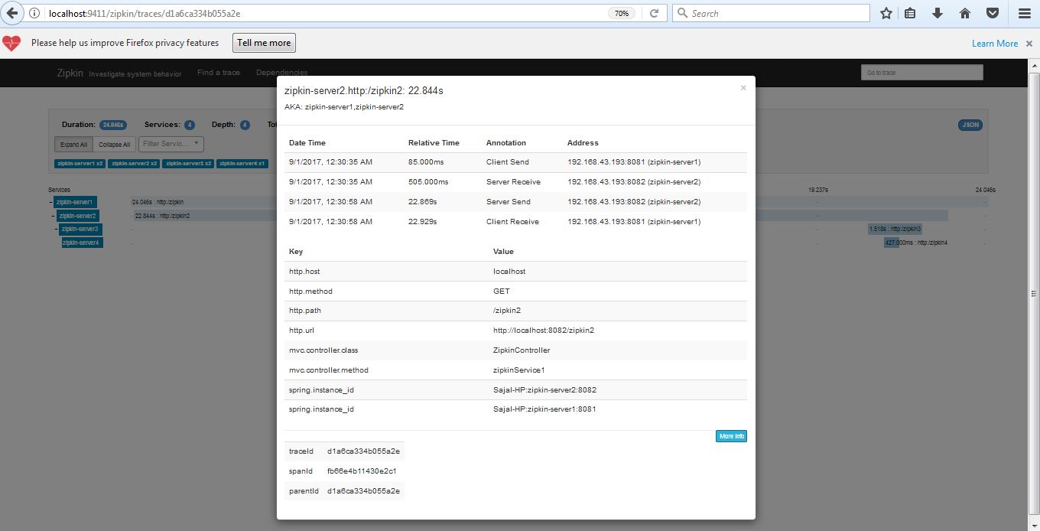Click Collapse All button

[115, 144]
